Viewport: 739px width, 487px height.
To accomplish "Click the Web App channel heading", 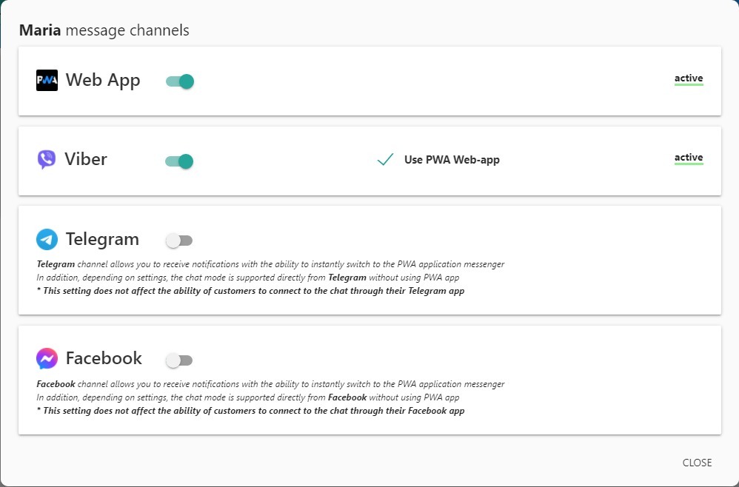I will (x=103, y=80).
